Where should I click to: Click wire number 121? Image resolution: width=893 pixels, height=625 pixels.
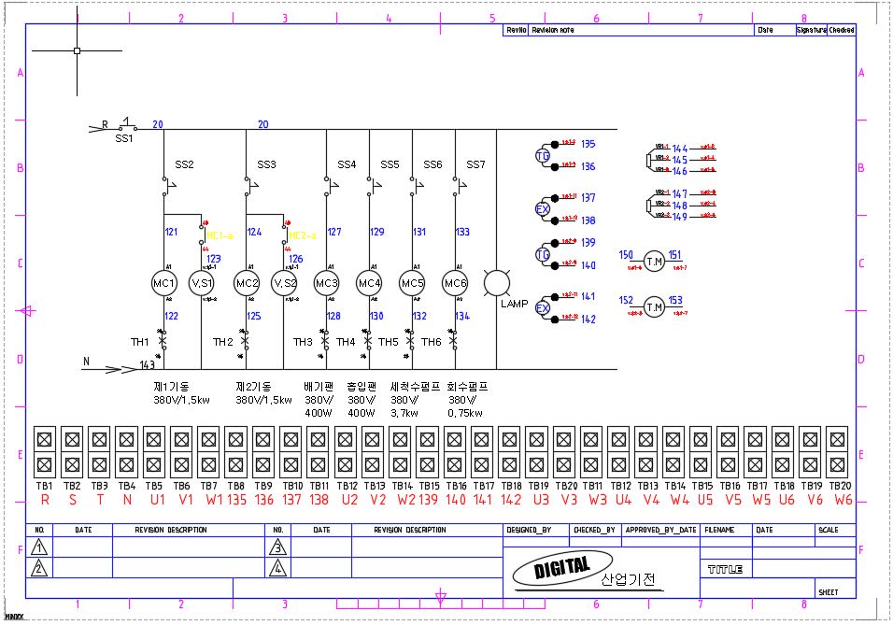[172, 232]
